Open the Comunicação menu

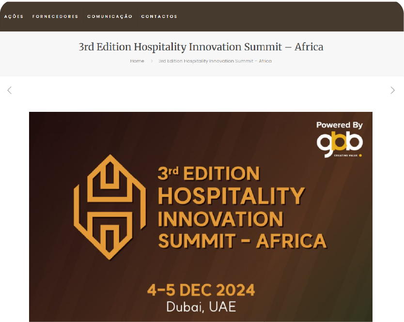click(x=109, y=16)
